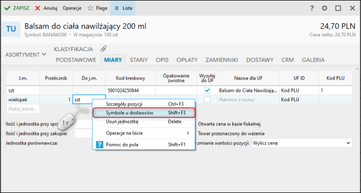Screen dimensions: 361x193
Task: Uncheck Wysyłaj do UF for szt row
Action: 207,90
